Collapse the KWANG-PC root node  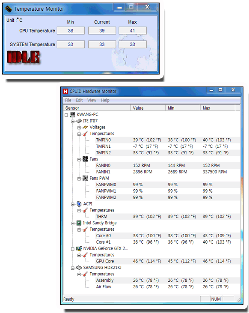click(66, 115)
